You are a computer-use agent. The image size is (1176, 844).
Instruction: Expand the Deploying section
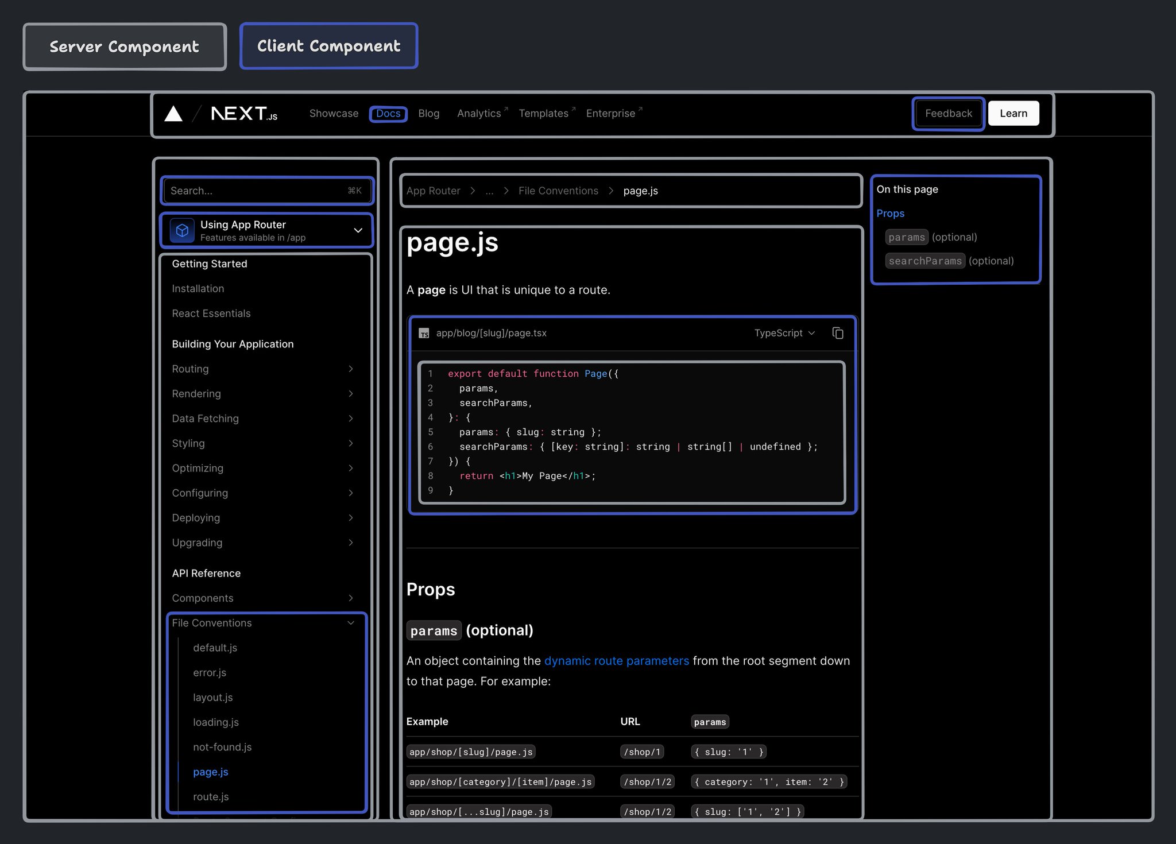(262, 518)
